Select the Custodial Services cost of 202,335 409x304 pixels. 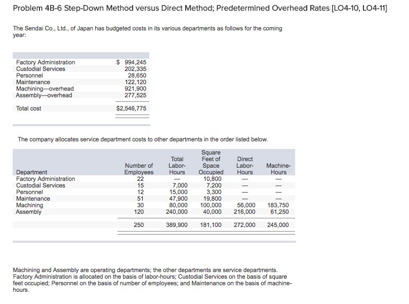(135, 69)
